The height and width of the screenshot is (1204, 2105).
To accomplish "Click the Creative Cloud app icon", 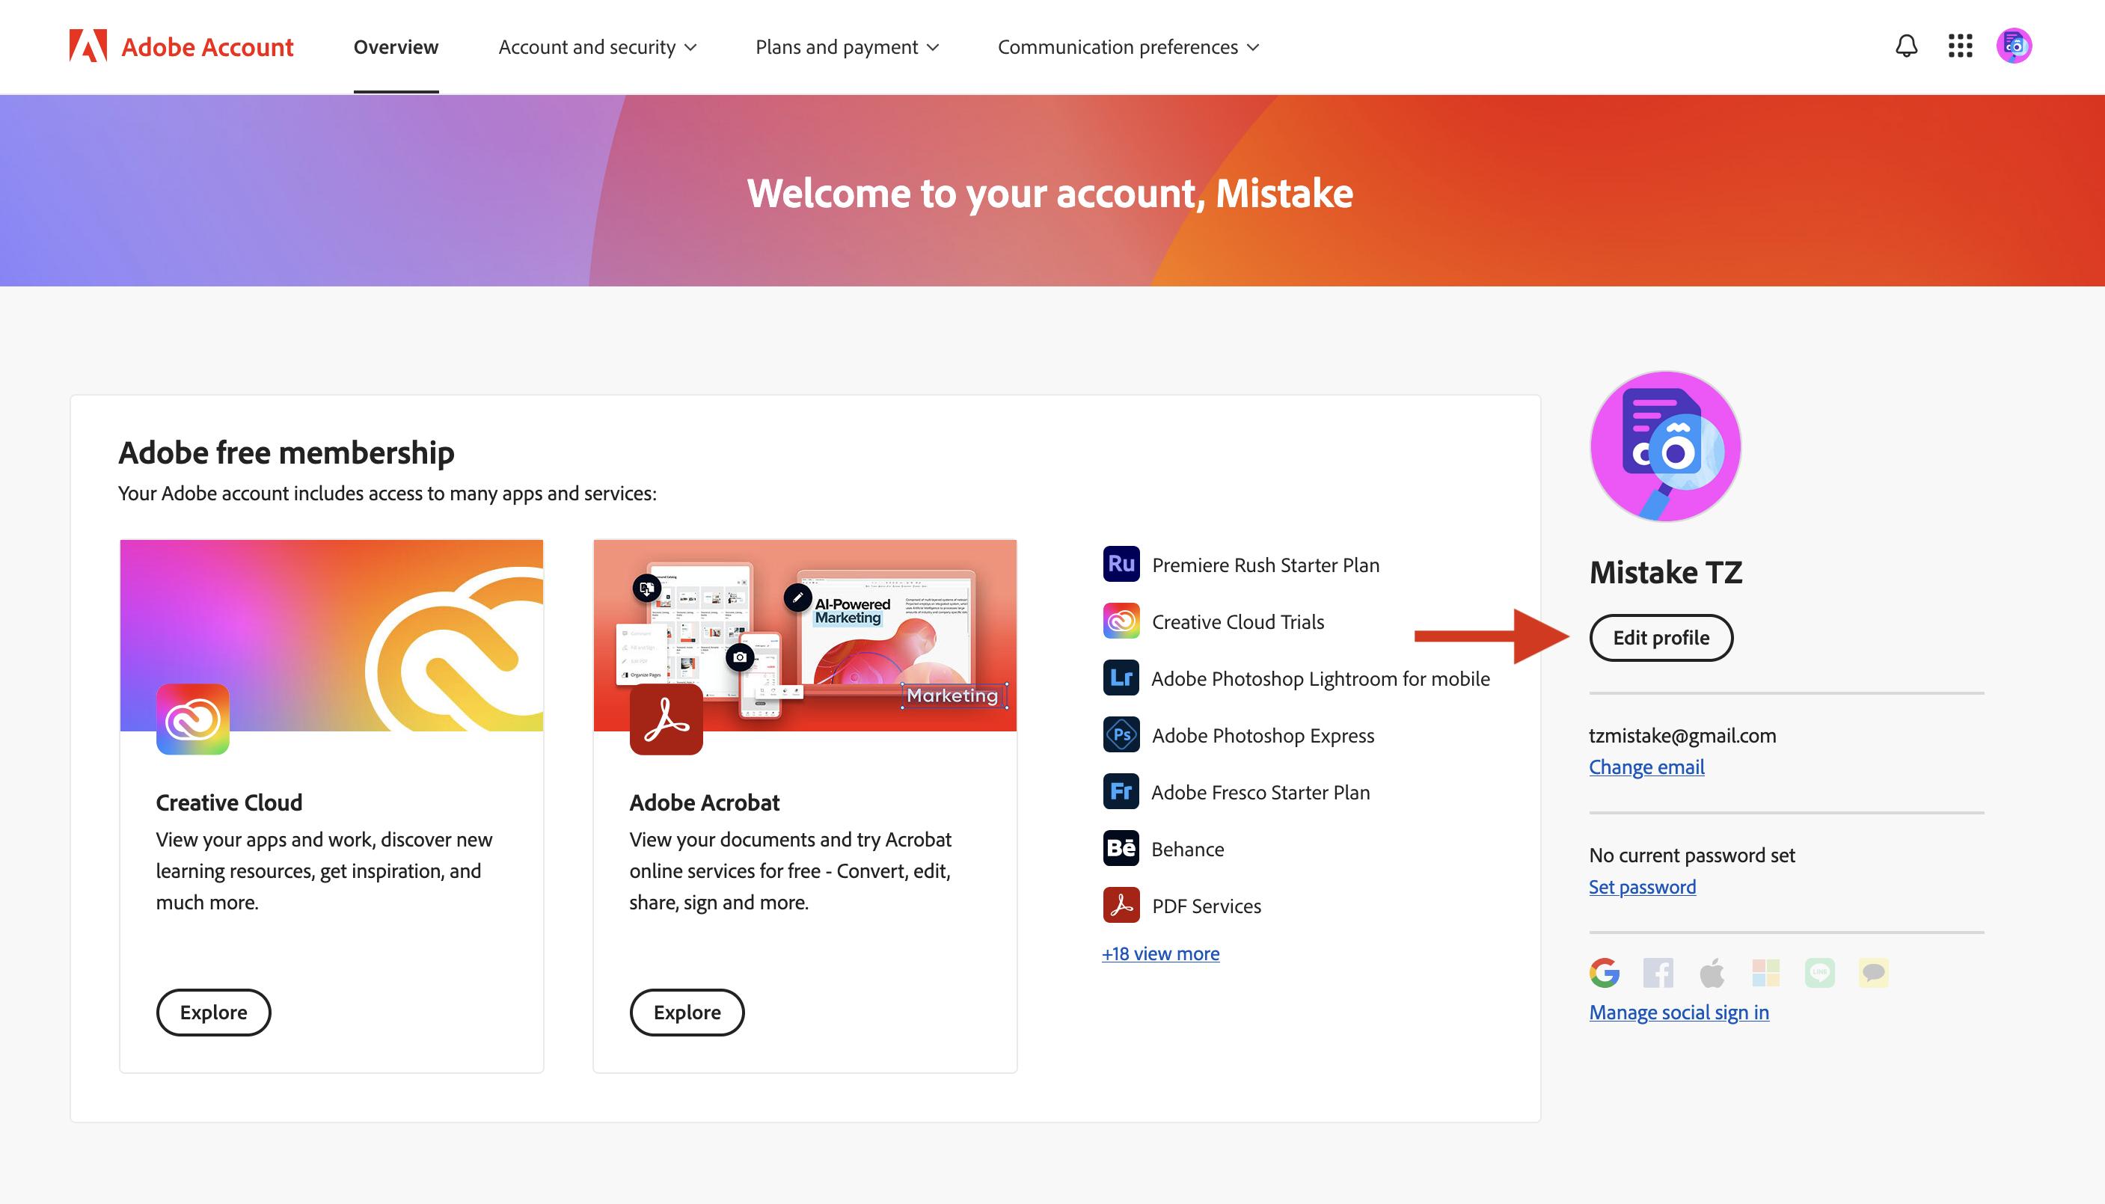I will coord(193,719).
